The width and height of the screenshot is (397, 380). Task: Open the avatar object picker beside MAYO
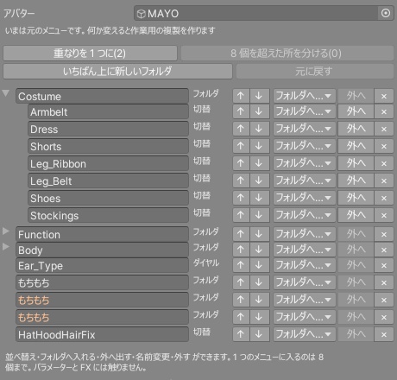386,13
